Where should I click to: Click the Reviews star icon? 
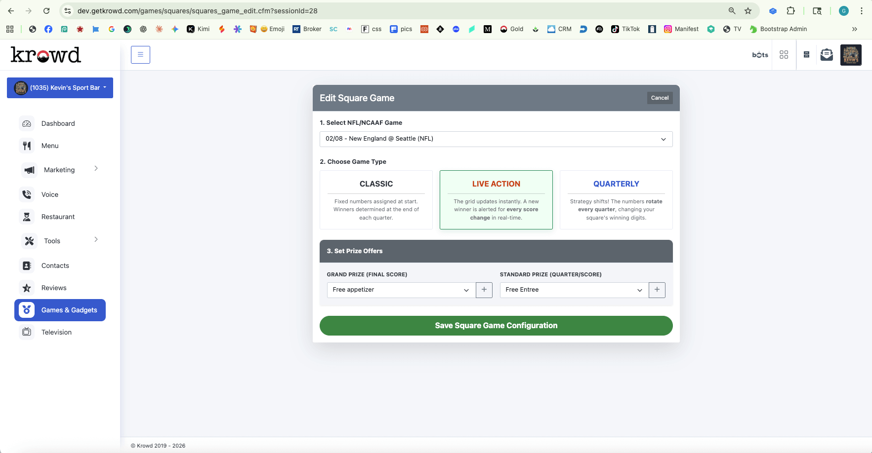click(x=27, y=288)
